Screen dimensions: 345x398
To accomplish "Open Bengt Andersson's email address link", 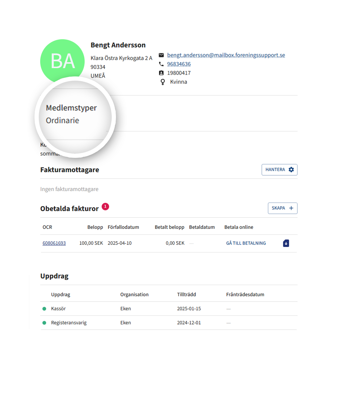I will click(x=226, y=55).
